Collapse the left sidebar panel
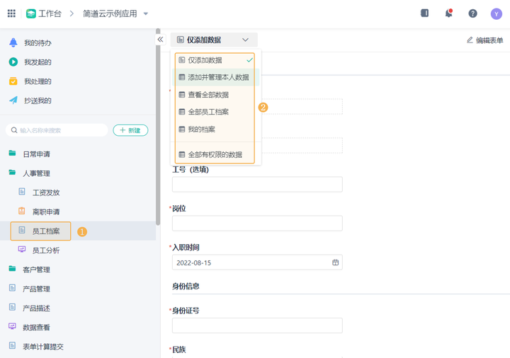This screenshot has width=510, height=358. point(160,40)
